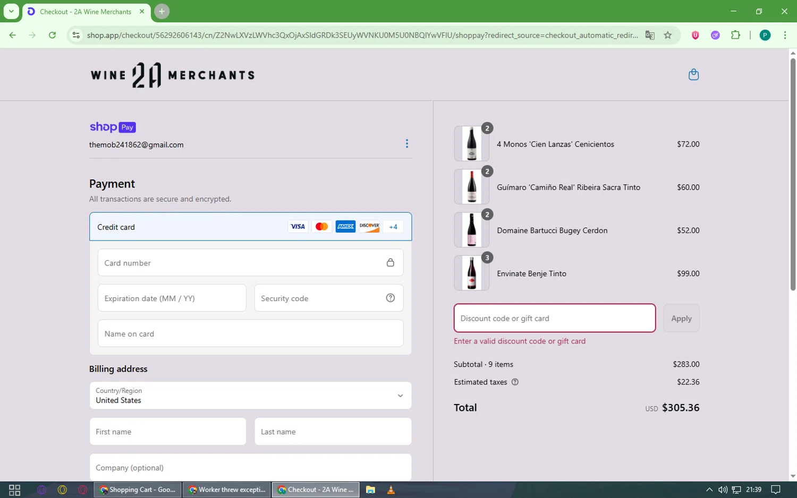Reload the checkout page

point(52,35)
